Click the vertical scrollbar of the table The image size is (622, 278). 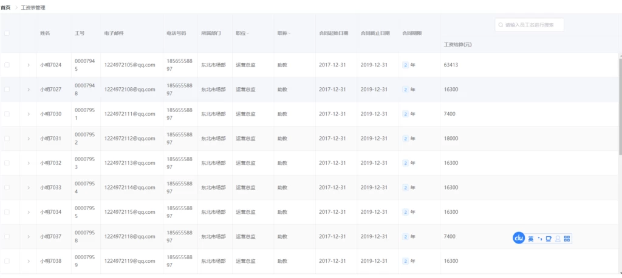click(x=620, y=103)
